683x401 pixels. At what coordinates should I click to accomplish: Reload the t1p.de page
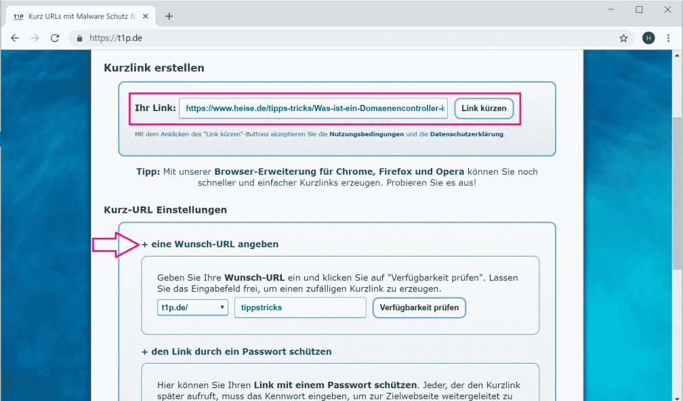[x=56, y=38]
